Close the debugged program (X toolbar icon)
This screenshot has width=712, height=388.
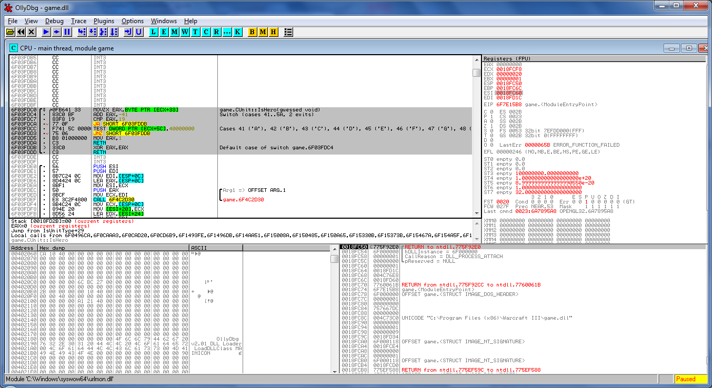tap(31, 32)
